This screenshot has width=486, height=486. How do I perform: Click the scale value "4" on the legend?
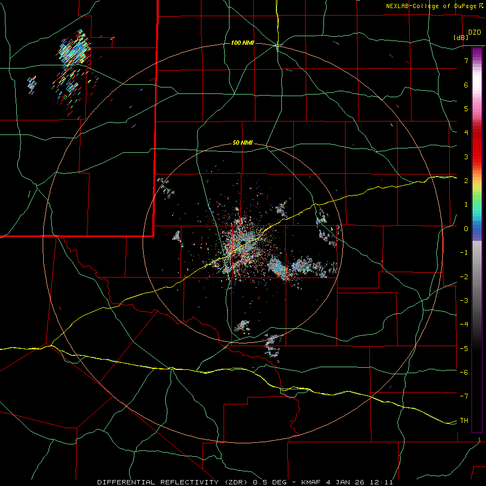pyautogui.click(x=466, y=133)
